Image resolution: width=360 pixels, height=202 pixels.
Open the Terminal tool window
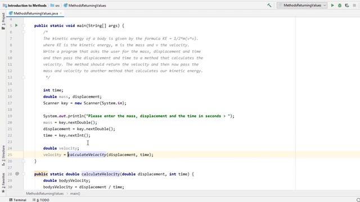coord(18,200)
